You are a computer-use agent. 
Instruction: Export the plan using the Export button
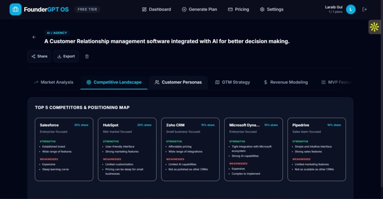point(66,57)
